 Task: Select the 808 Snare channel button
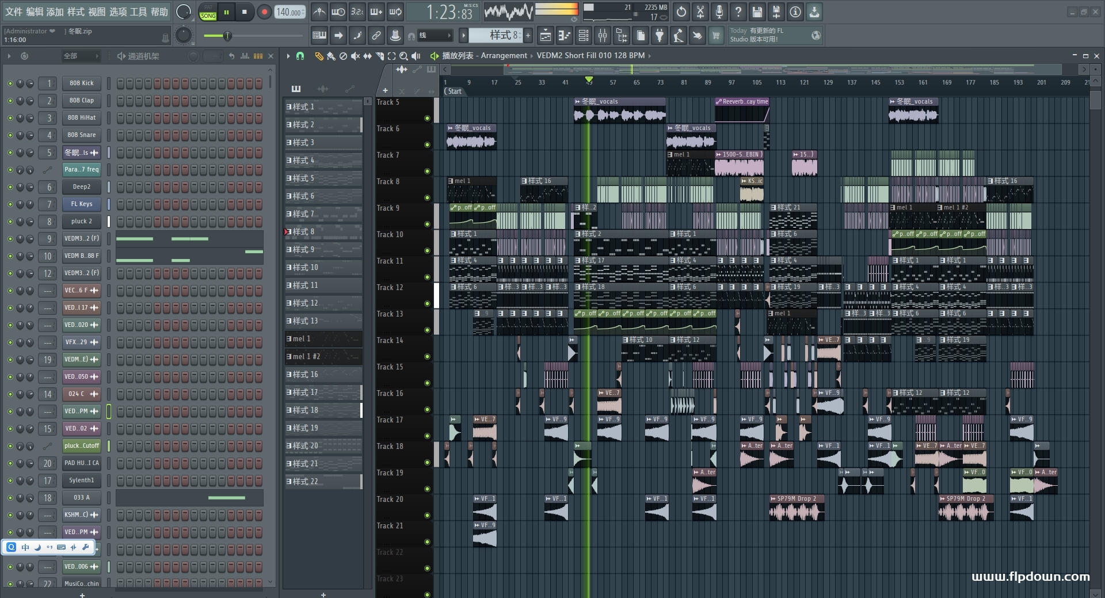point(81,135)
